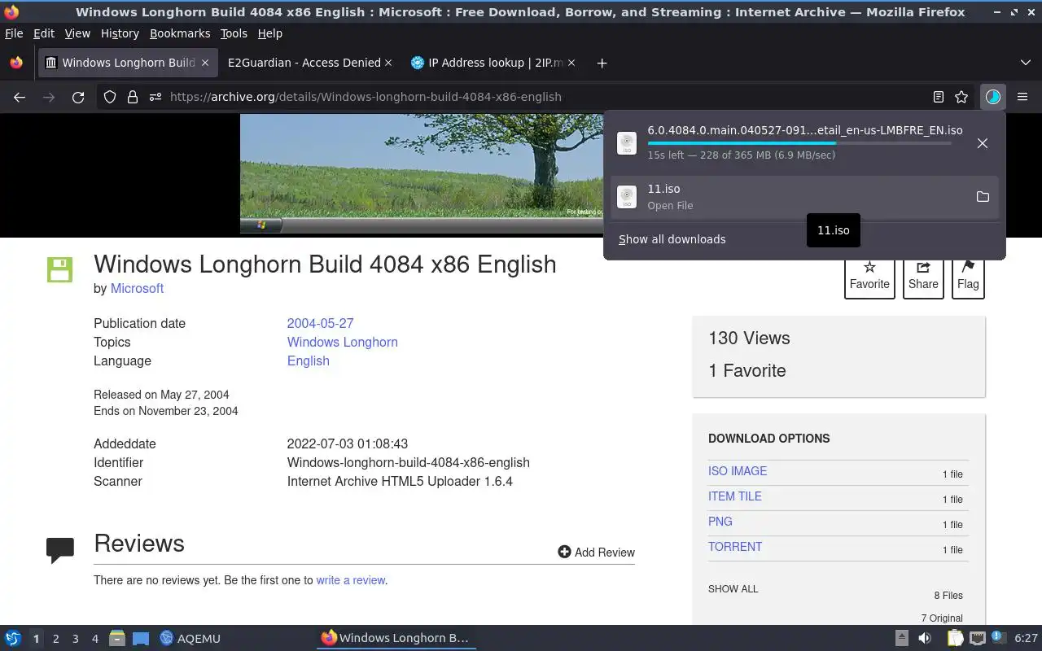Open the History menu
The height and width of the screenshot is (651, 1042).
120,33
